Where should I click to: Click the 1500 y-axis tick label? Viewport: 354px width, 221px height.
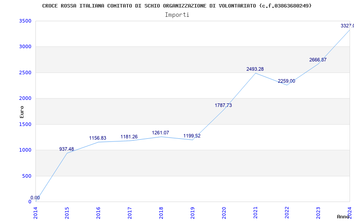[25, 124]
